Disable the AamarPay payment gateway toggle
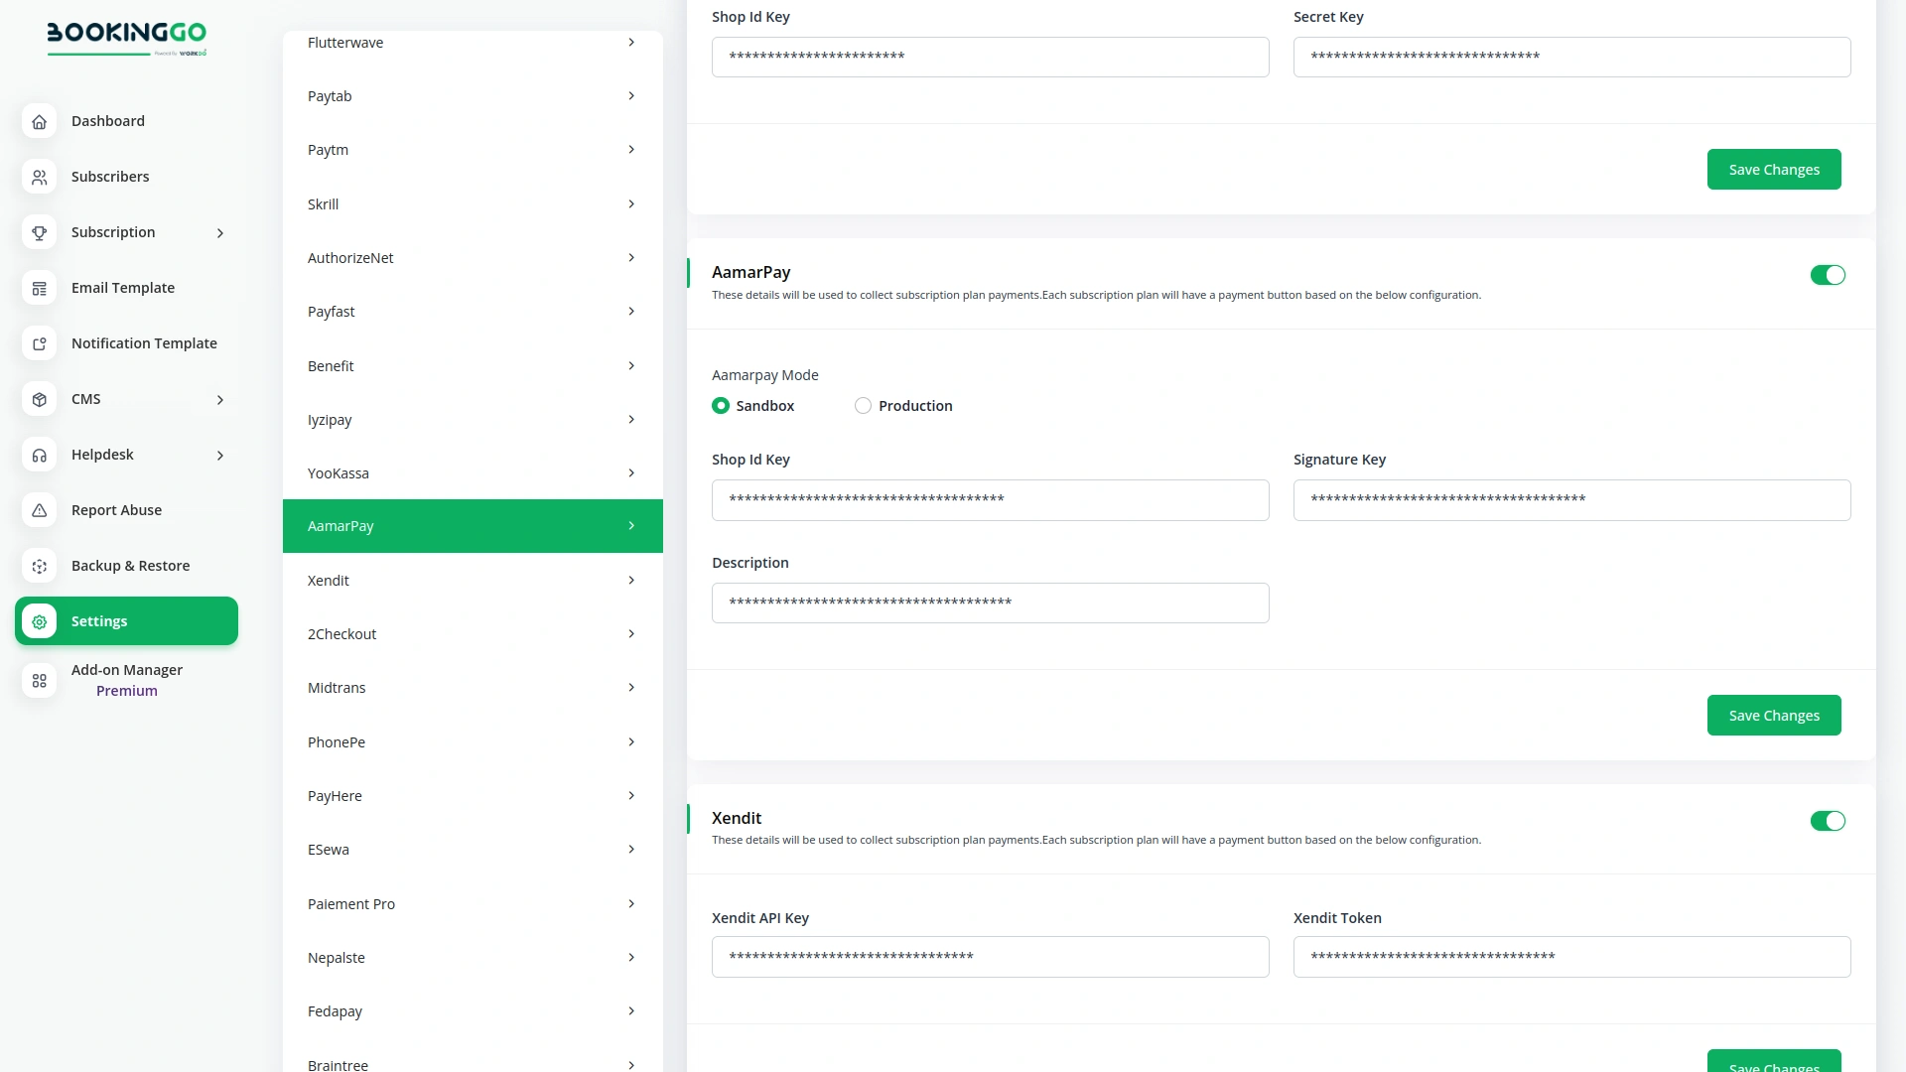This screenshot has height=1072, width=1906. [x=1828, y=275]
